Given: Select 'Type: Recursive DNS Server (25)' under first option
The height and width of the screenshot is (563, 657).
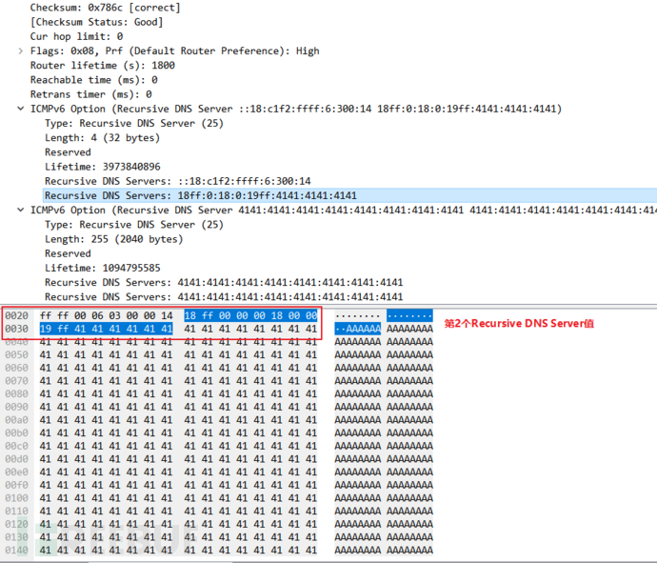Looking at the screenshot, I should pos(134,124).
